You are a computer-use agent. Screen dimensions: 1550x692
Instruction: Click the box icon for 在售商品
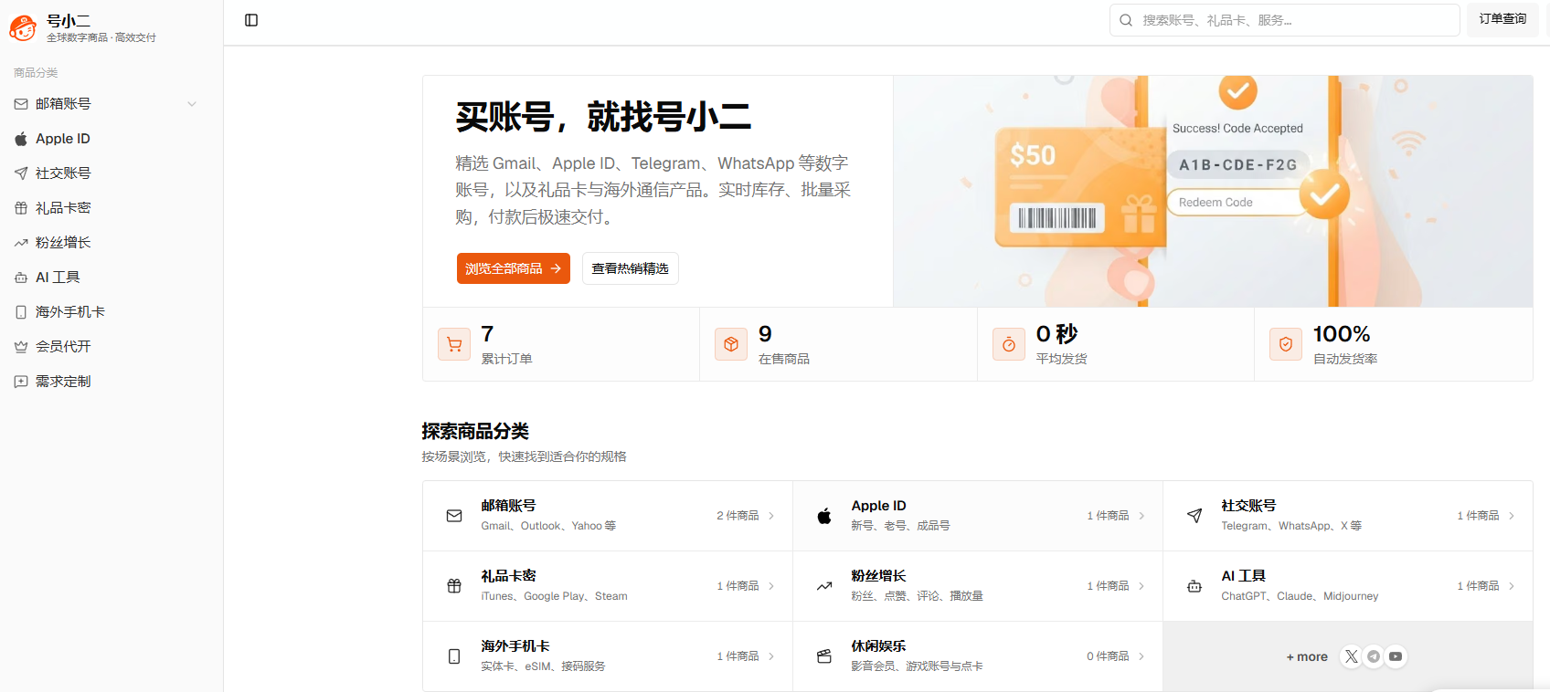tap(731, 344)
